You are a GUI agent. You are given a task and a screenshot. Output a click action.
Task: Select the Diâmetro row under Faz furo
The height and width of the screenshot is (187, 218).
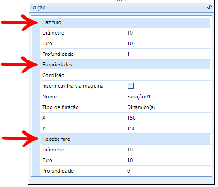pos(126,33)
